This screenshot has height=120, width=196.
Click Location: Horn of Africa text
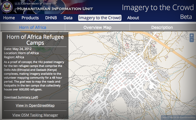click(21, 53)
